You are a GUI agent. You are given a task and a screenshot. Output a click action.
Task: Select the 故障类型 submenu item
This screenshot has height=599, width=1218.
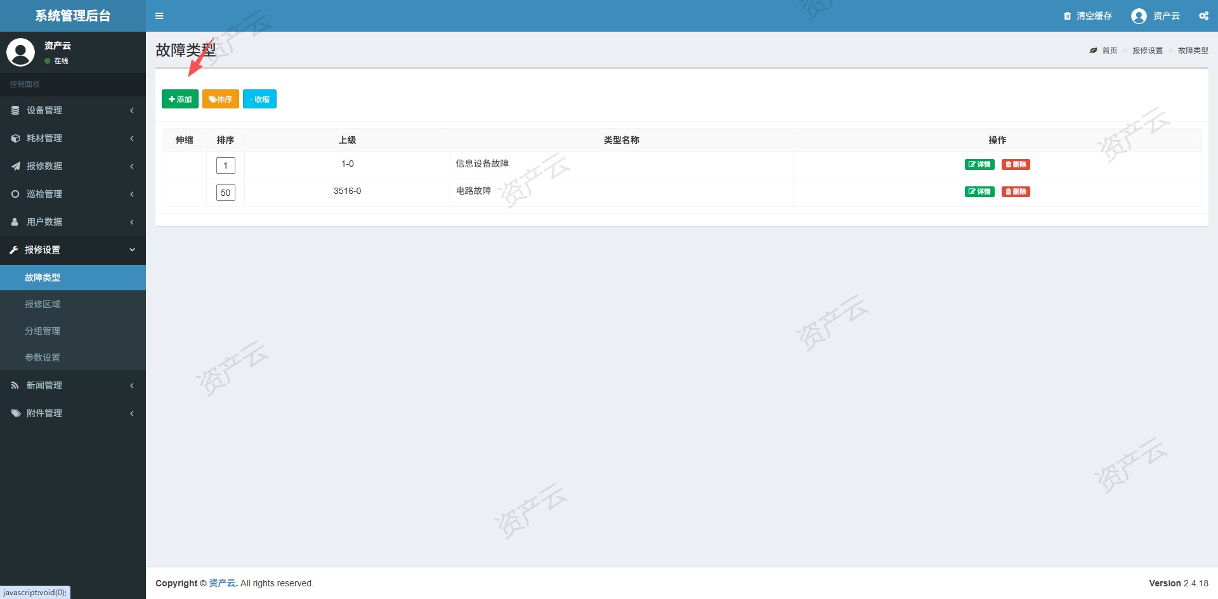pyautogui.click(x=73, y=278)
